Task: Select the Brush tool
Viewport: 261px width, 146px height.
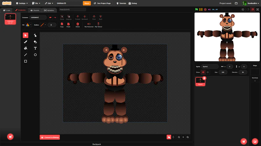Action: [26, 42]
